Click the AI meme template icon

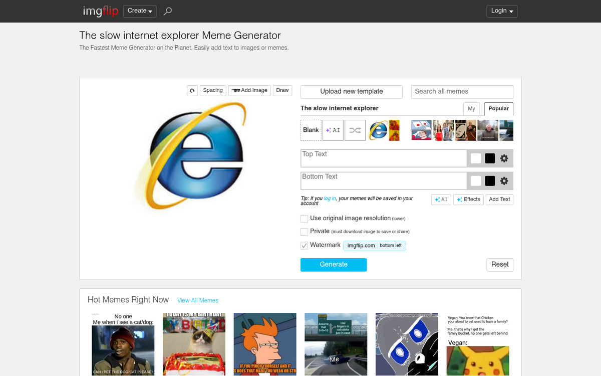333,130
